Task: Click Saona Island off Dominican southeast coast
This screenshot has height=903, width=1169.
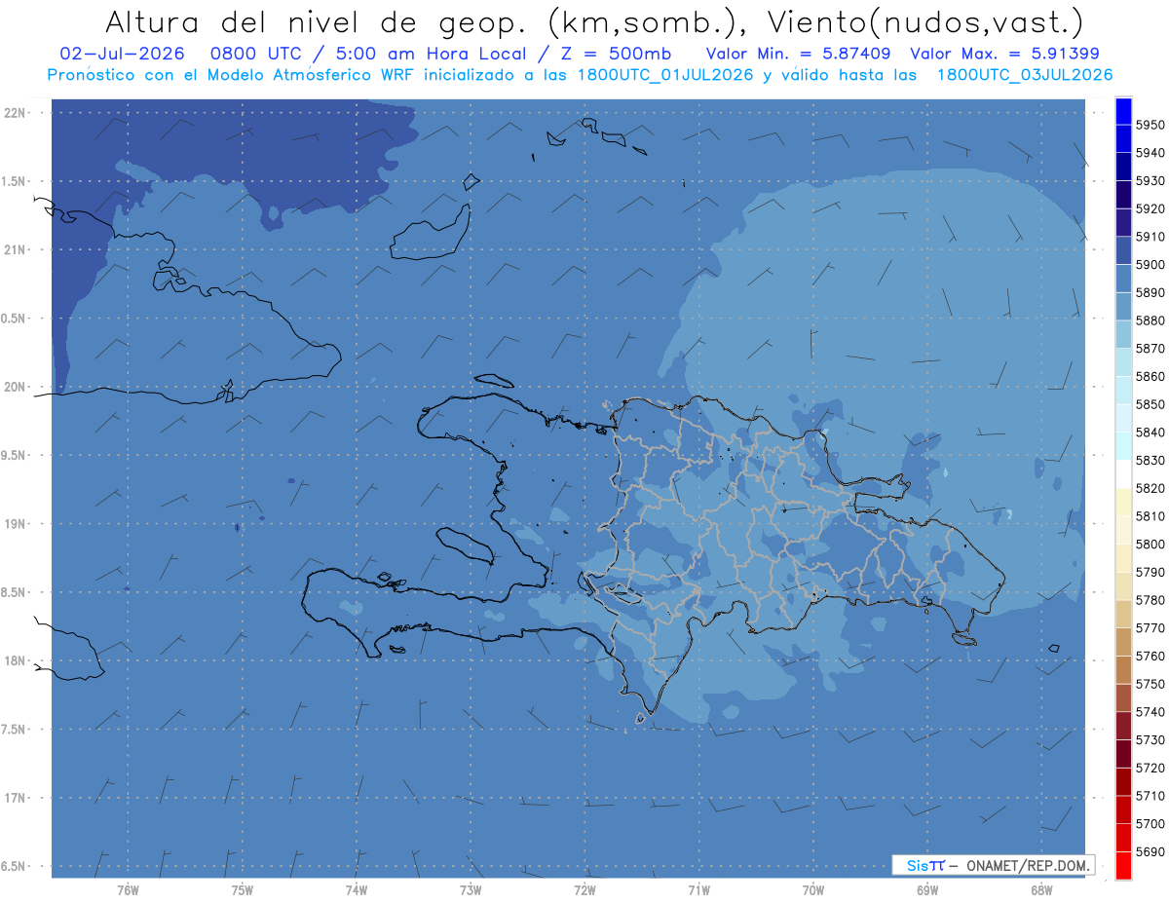Action: click(x=964, y=638)
